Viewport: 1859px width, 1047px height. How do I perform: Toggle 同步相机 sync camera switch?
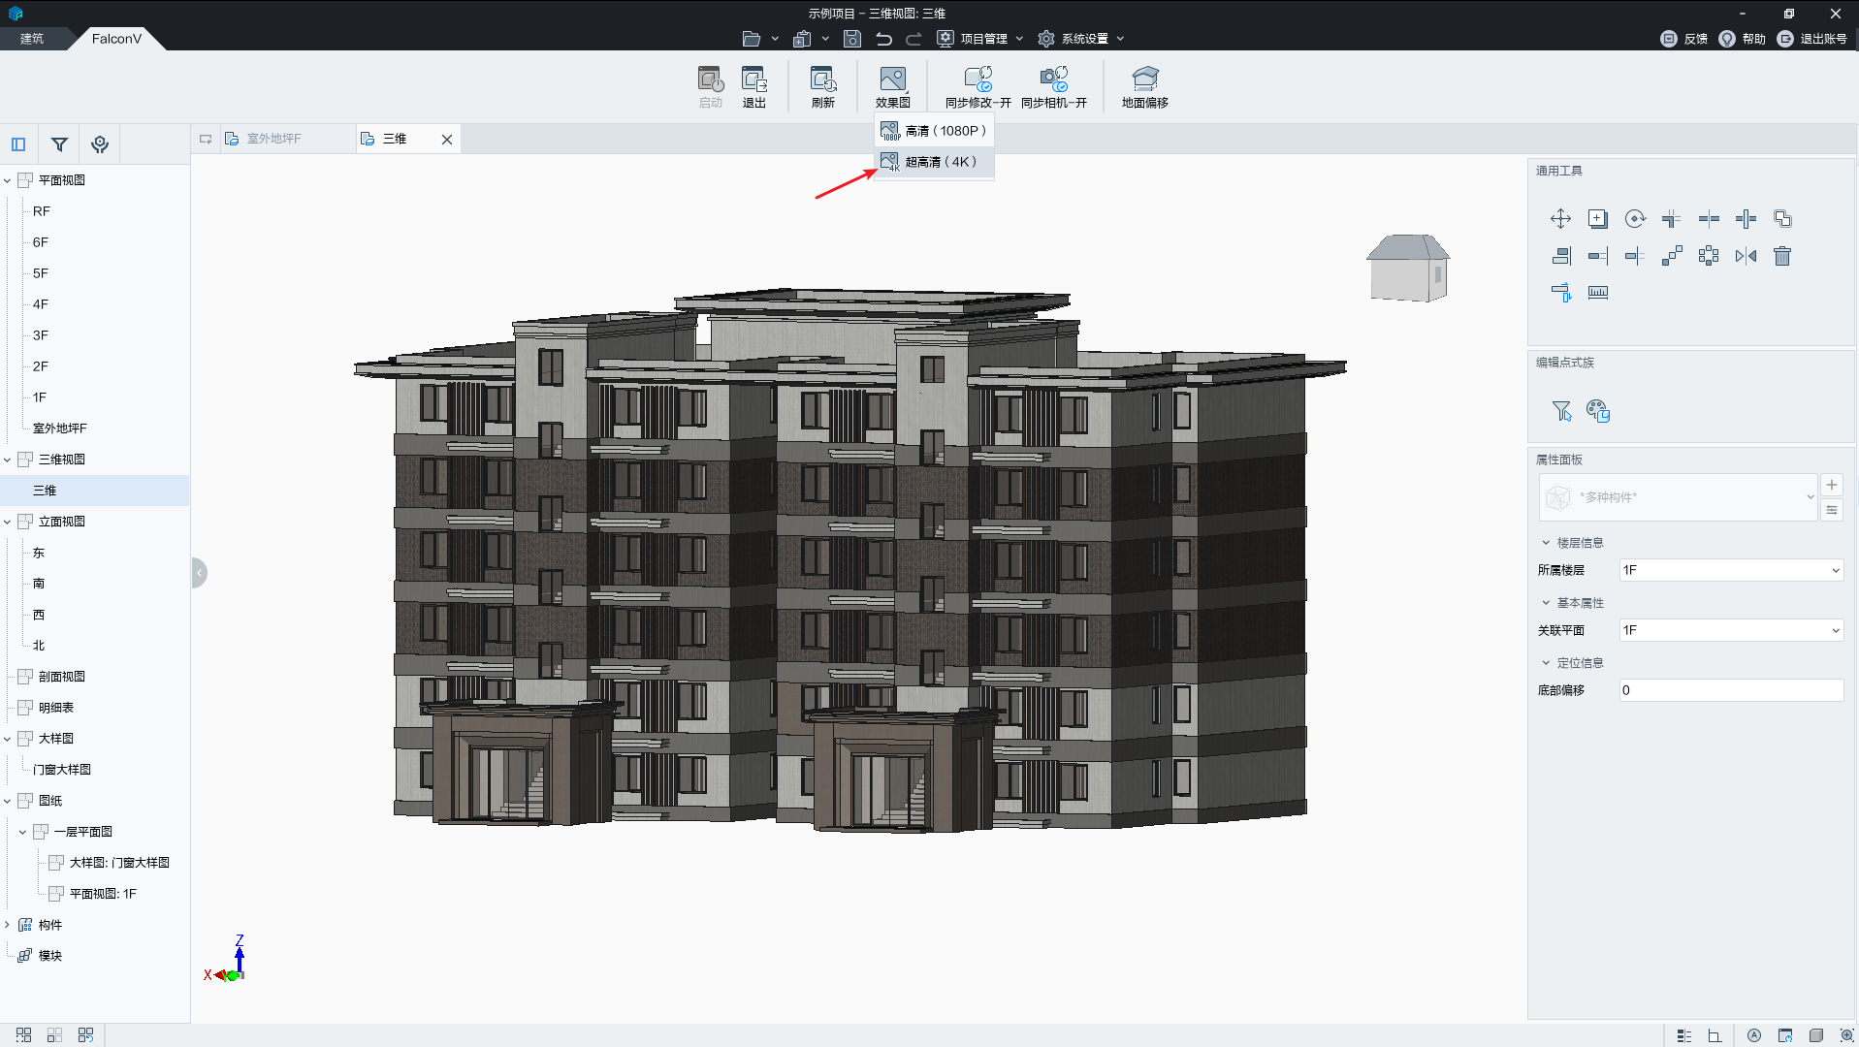[1053, 86]
